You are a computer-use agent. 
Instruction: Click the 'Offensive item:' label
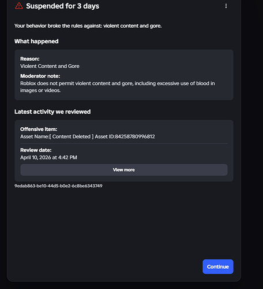point(39,129)
